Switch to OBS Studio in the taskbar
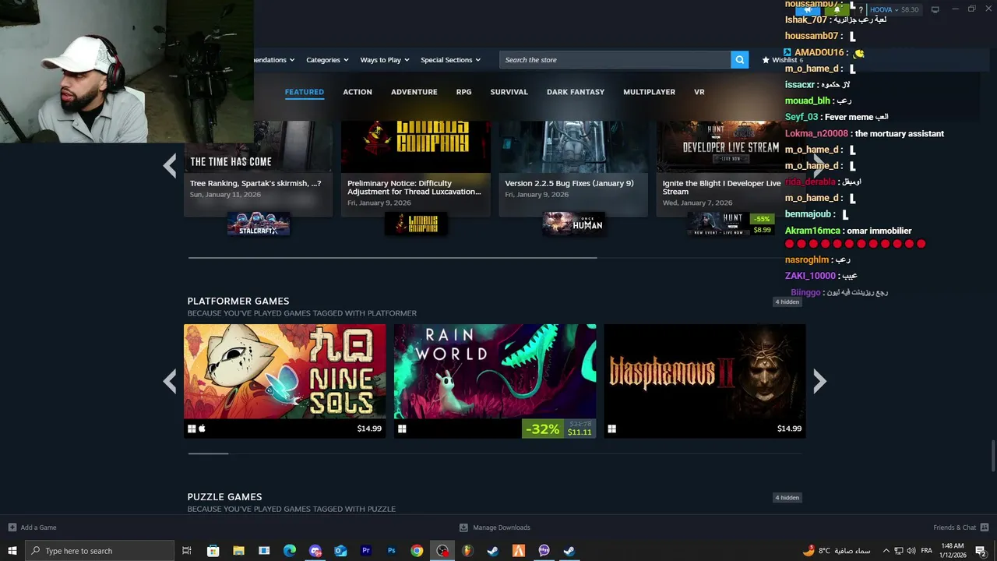 [442, 551]
